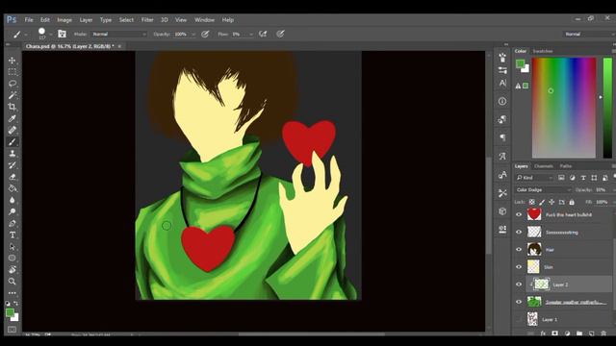Switch to the Channels tab
Screen dimensions: 616x346
(x=543, y=166)
